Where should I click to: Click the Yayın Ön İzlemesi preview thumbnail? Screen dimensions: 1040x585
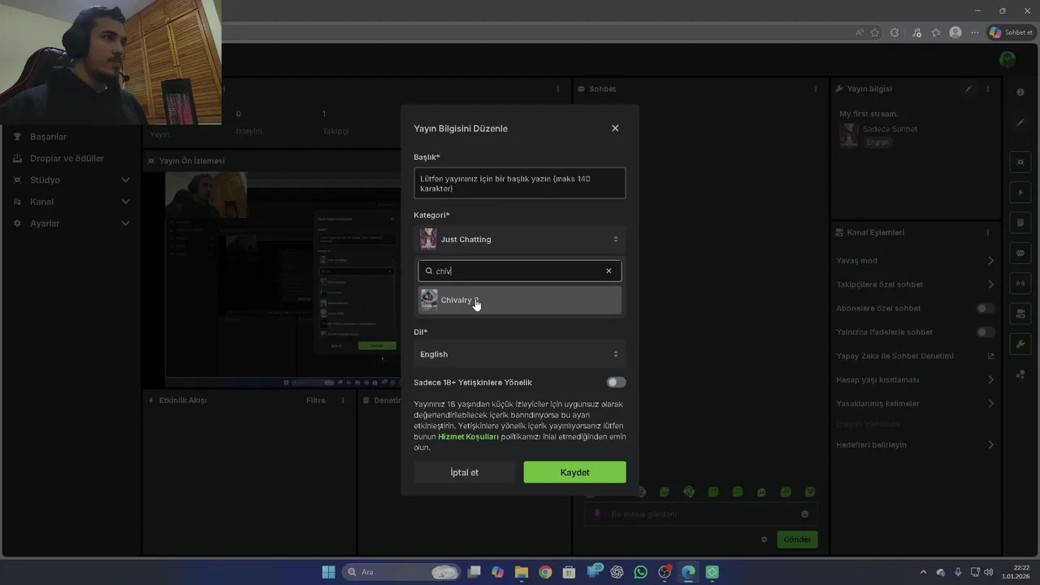pyautogui.click(x=283, y=278)
